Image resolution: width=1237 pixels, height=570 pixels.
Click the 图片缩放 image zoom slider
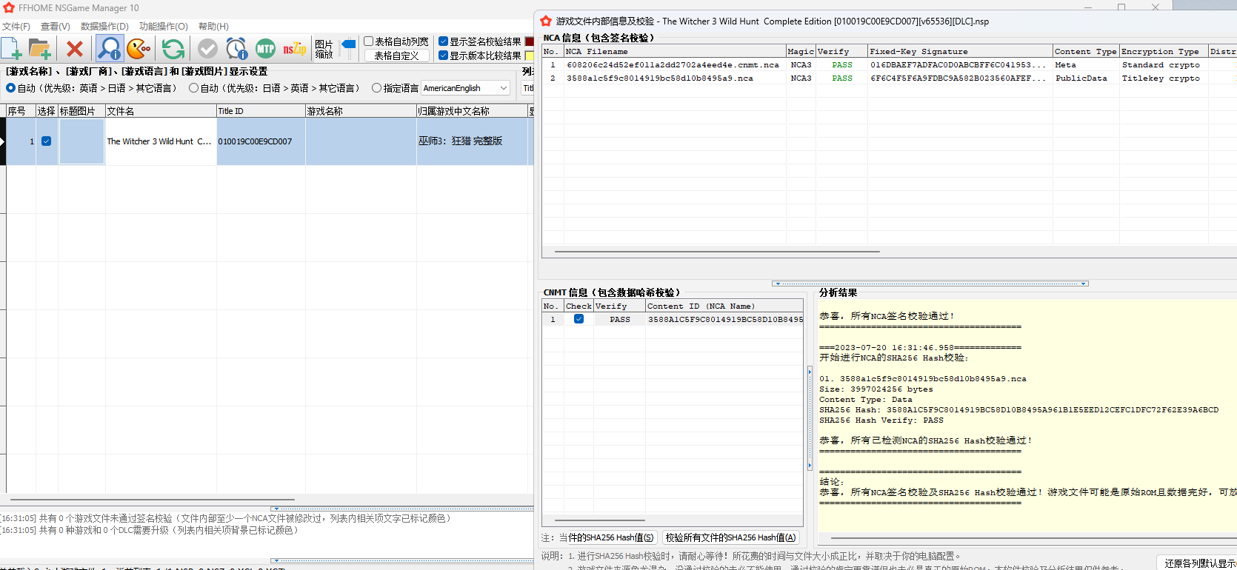pos(347,49)
